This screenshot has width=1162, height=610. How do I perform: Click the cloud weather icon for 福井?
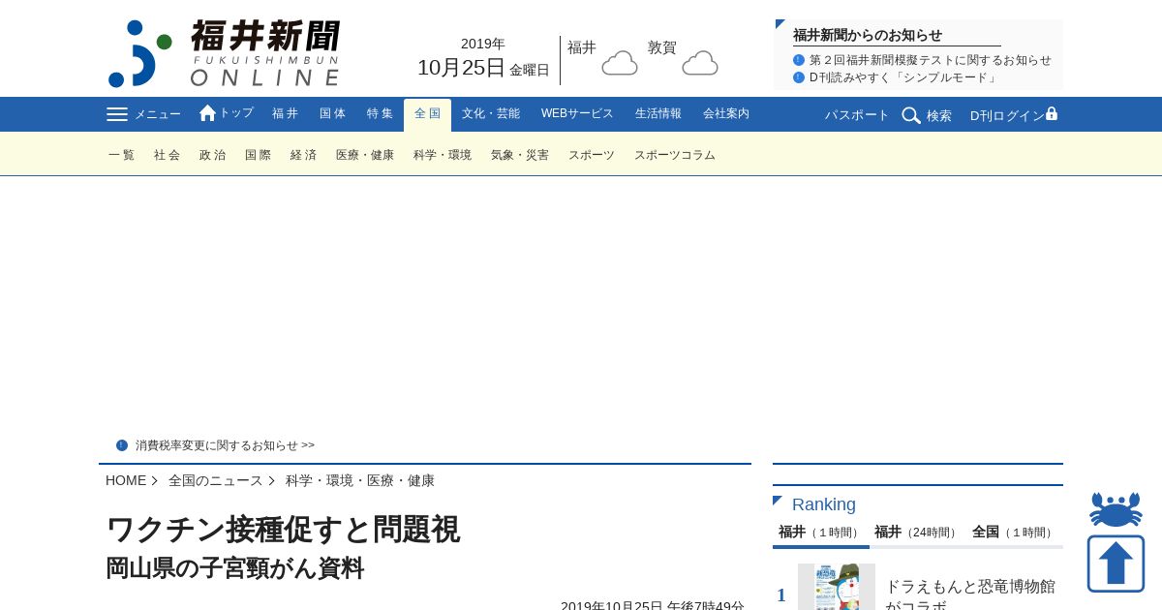(620, 64)
